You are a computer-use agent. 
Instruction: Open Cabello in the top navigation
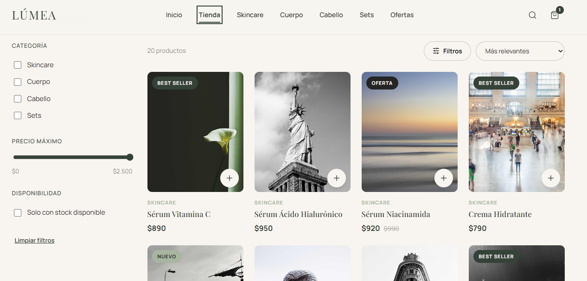click(x=332, y=15)
